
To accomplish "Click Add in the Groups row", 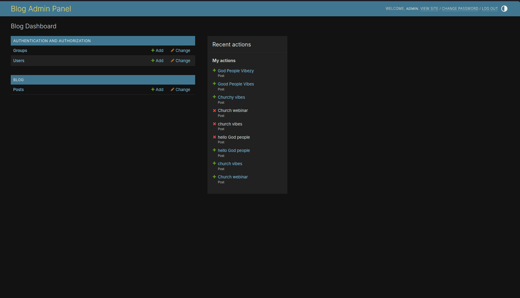I will coord(157,50).
